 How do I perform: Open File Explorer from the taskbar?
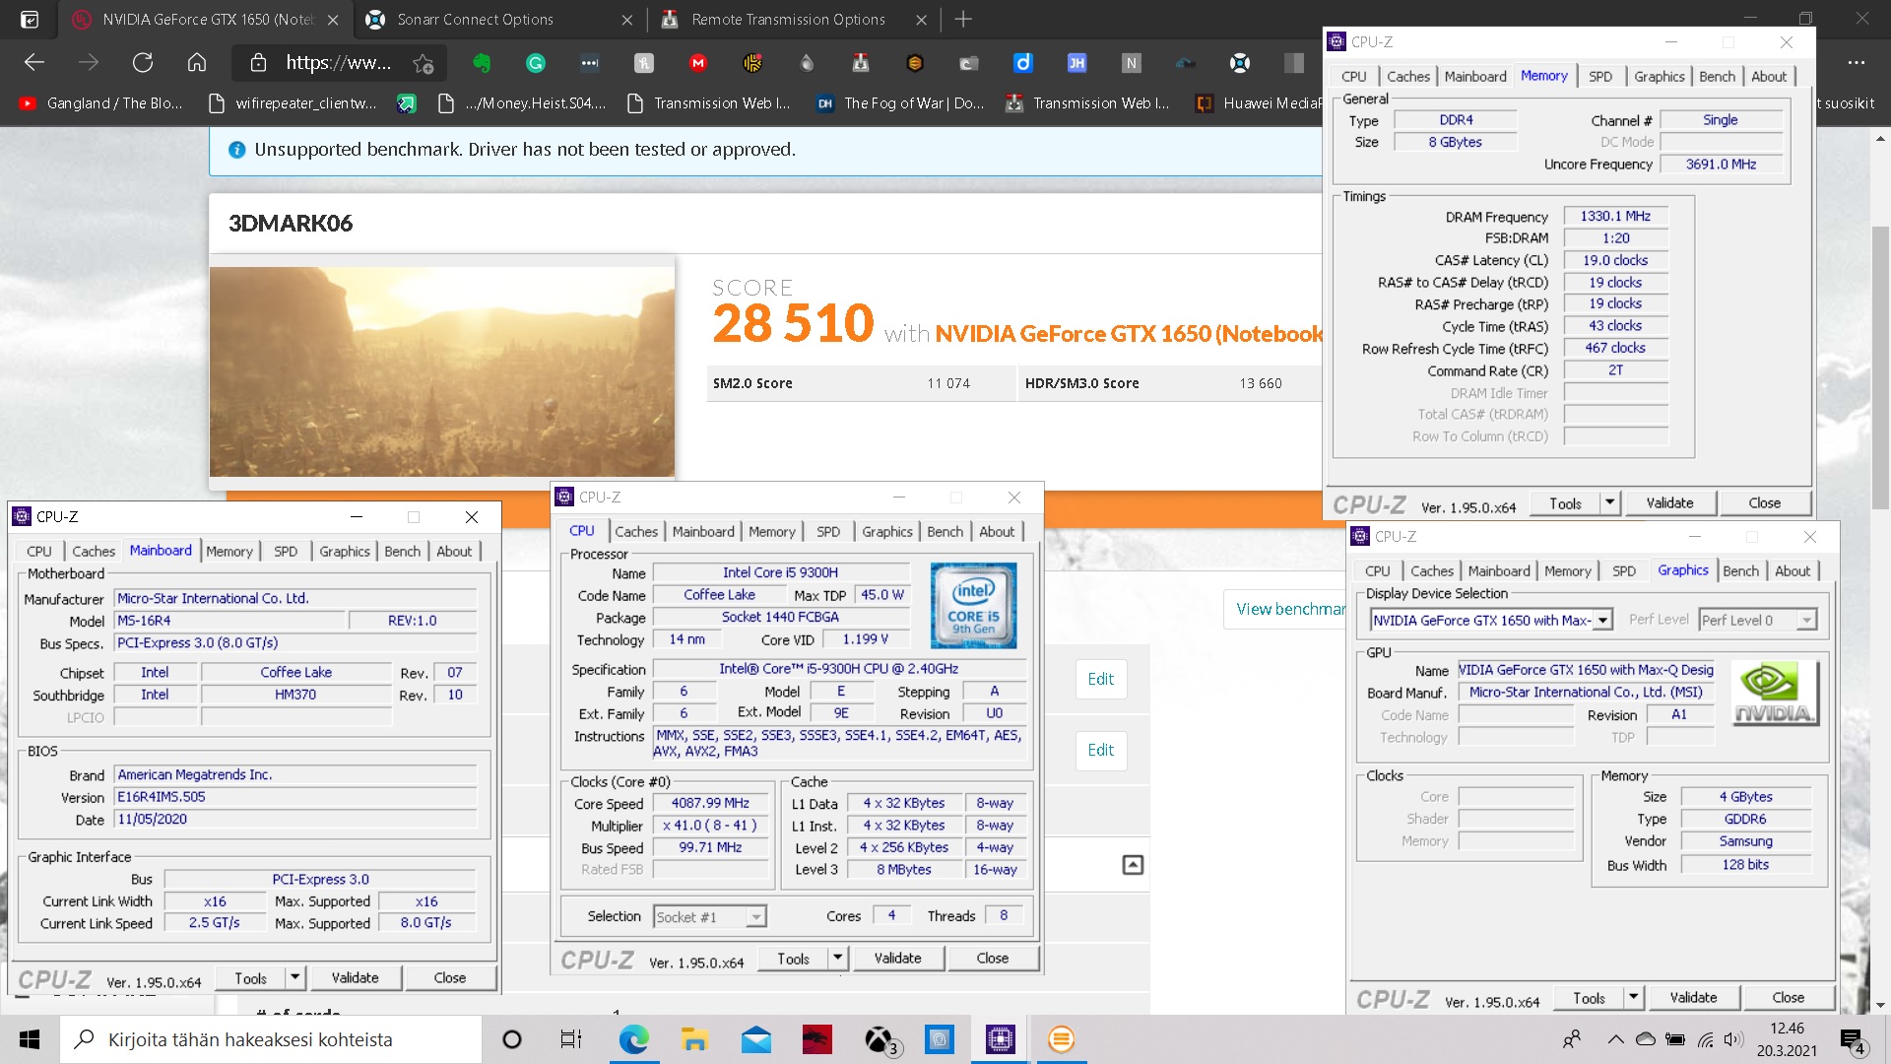(694, 1039)
